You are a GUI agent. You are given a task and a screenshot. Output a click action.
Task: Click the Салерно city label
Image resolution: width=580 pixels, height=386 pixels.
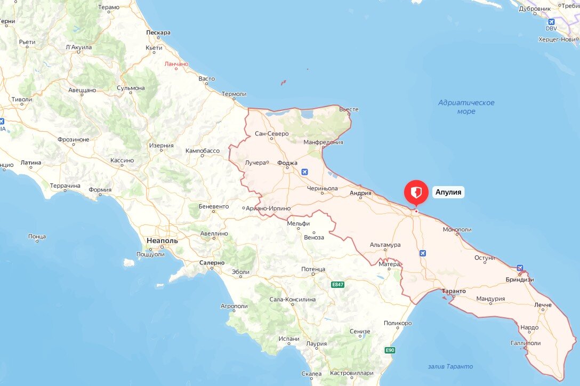tap(212, 263)
